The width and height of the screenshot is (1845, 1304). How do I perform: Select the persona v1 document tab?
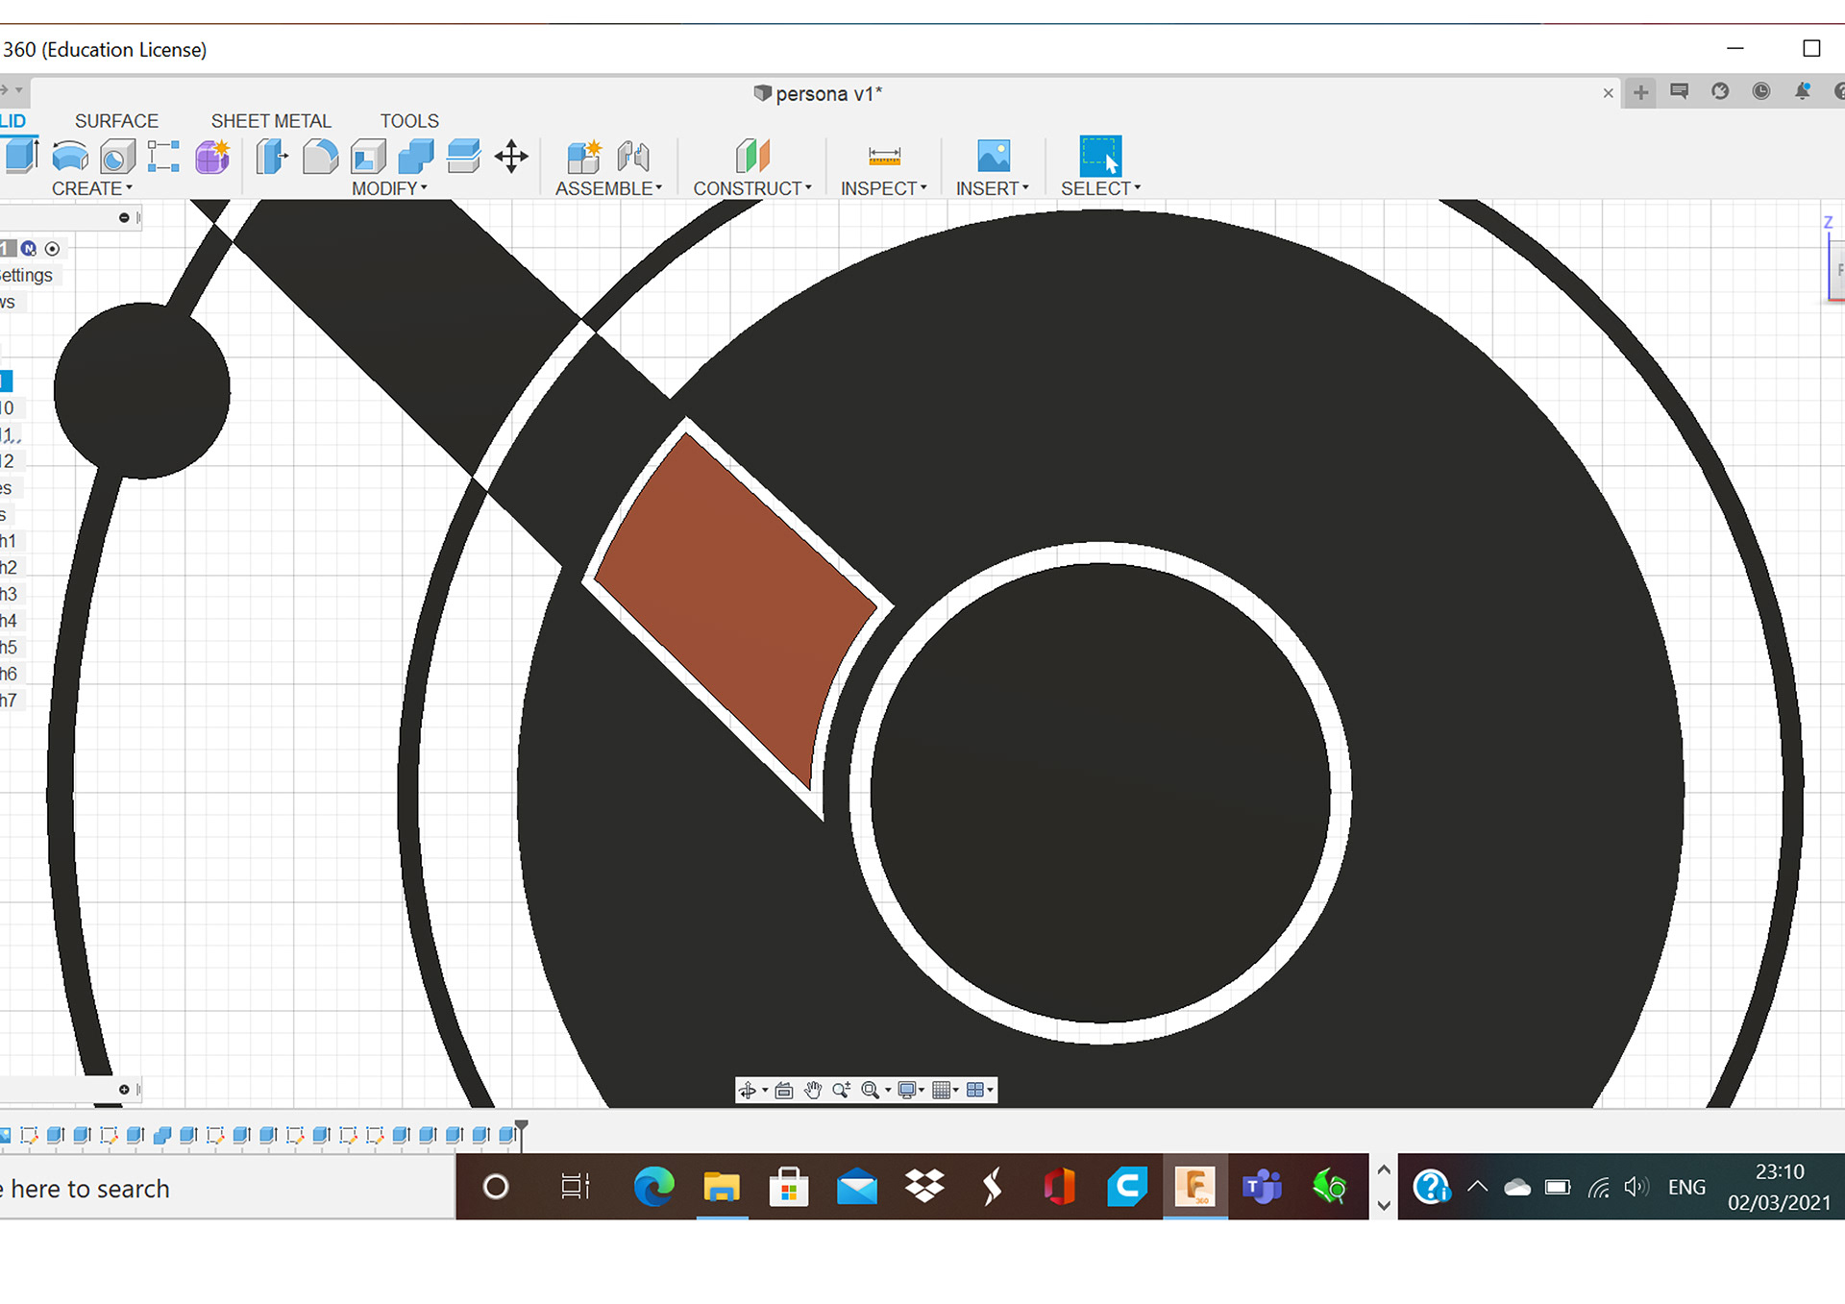[818, 93]
